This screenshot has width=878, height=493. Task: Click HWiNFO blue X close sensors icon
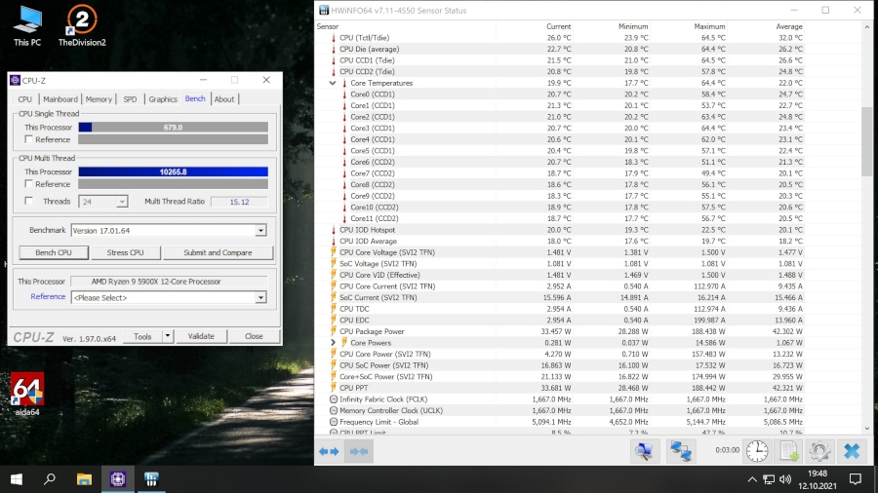(x=852, y=451)
